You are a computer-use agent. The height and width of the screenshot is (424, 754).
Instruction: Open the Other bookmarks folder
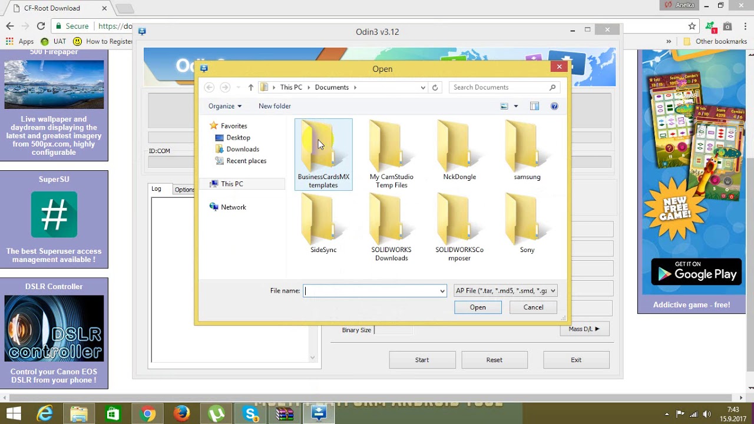(715, 41)
